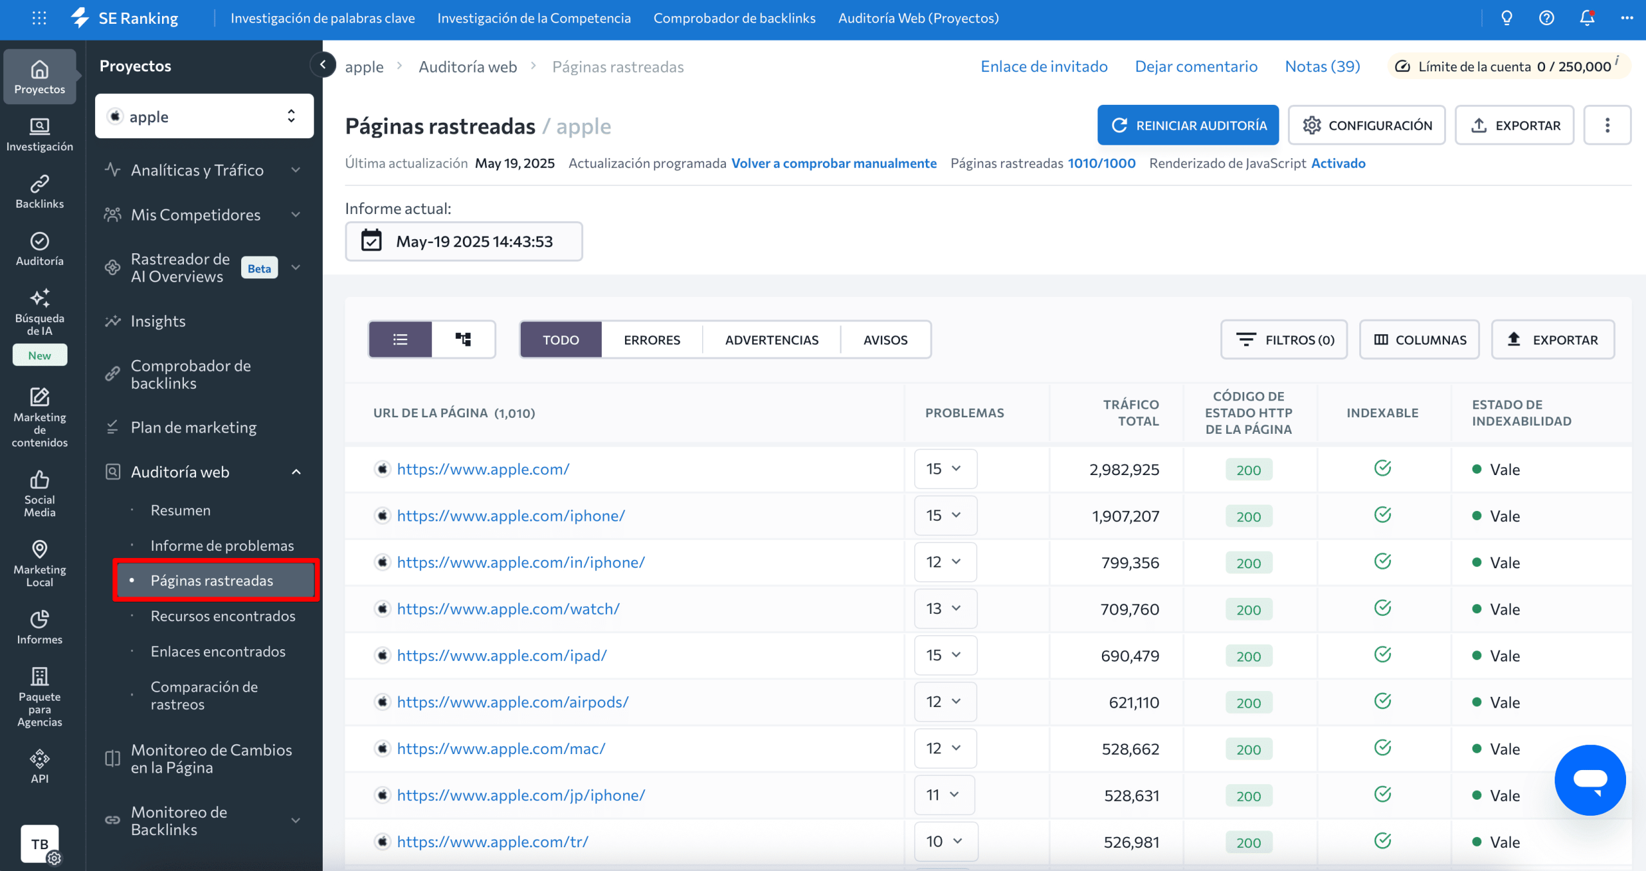Click the calendar icon in report date
This screenshot has width=1646, height=871.
[x=371, y=240]
